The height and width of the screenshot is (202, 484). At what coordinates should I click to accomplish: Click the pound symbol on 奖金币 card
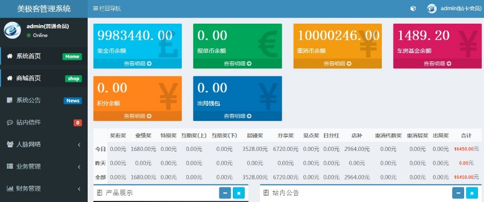[168, 44]
